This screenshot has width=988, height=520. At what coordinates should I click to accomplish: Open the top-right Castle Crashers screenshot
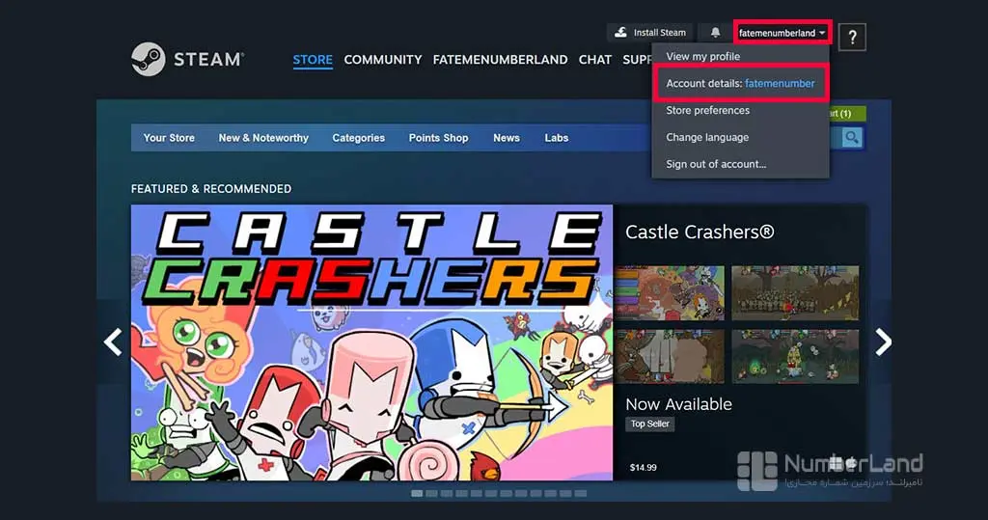coord(795,292)
